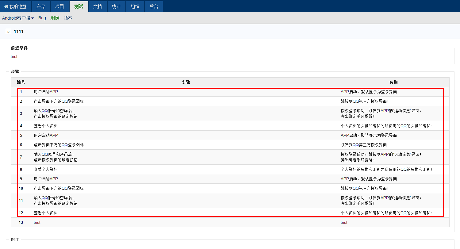
Task: Click step number 7 in the 编号 column
Action: pyautogui.click(x=21, y=157)
